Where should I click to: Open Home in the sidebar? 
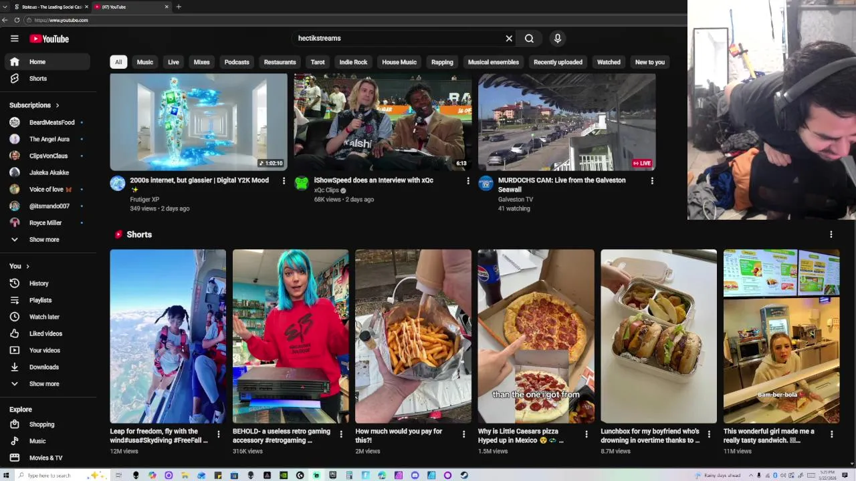46,61
